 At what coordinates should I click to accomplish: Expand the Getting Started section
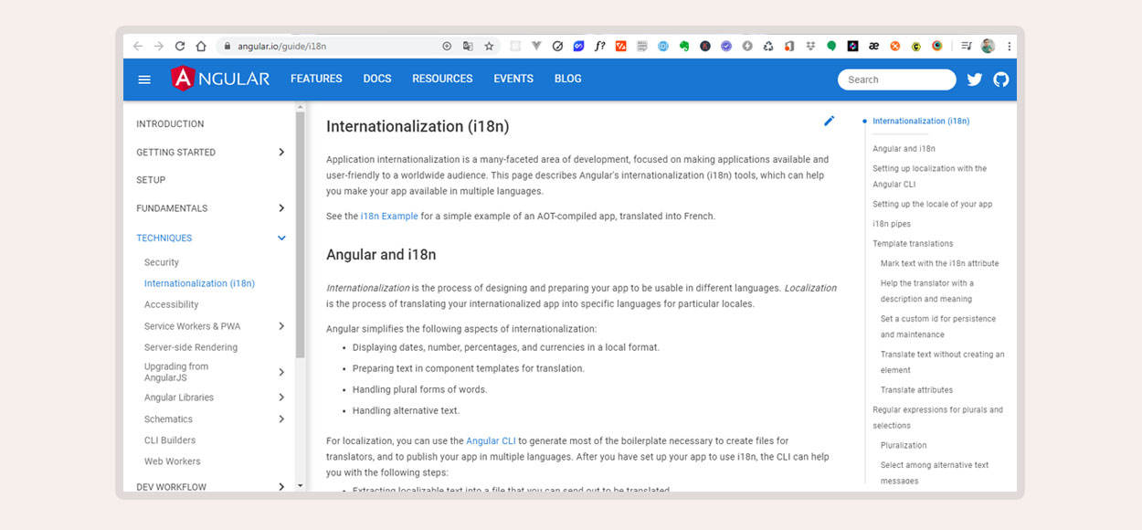point(281,153)
